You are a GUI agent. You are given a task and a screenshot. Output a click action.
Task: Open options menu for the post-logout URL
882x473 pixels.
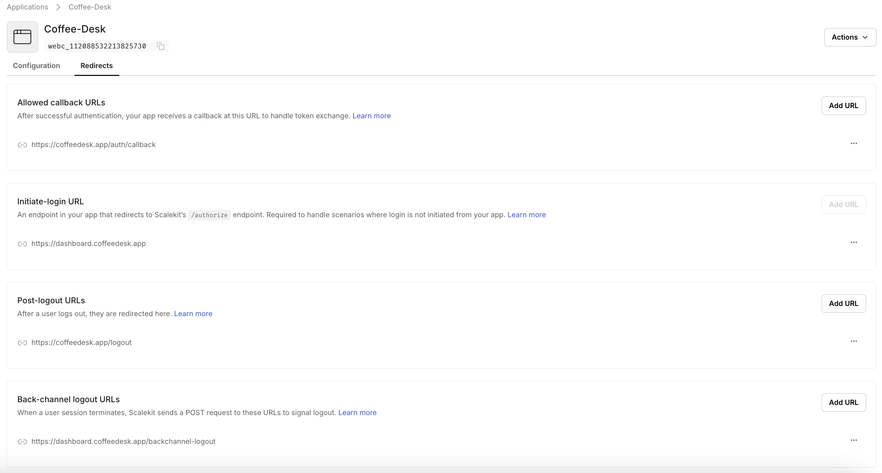pos(854,341)
